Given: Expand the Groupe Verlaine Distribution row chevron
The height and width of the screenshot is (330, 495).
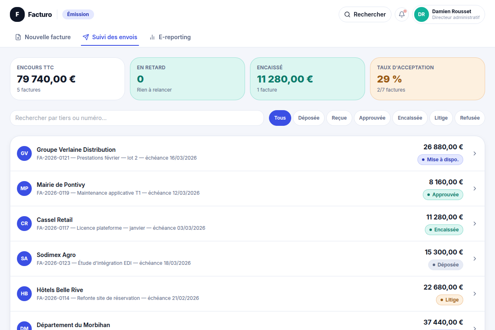Looking at the screenshot, I should [x=475, y=153].
